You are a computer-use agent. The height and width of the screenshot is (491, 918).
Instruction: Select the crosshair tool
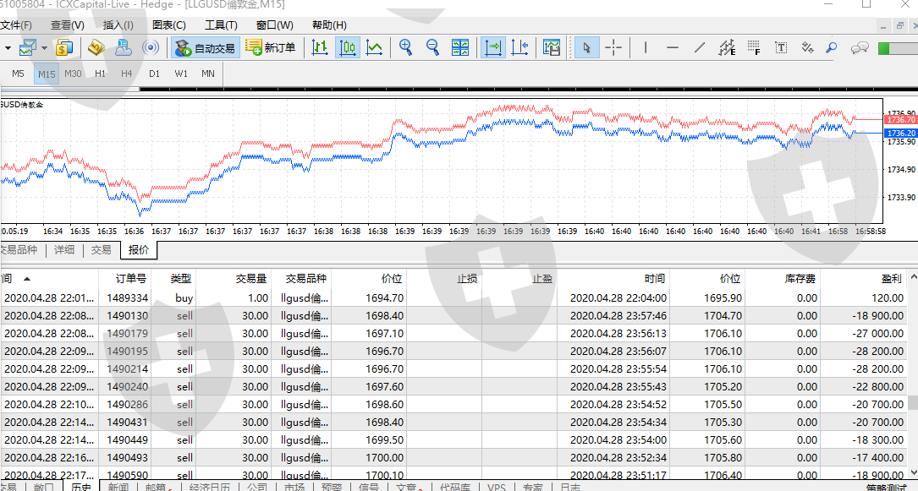point(613,47)
